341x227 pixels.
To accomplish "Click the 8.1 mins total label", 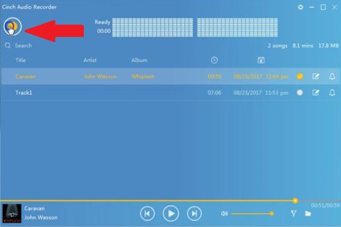I will [303, 46].
